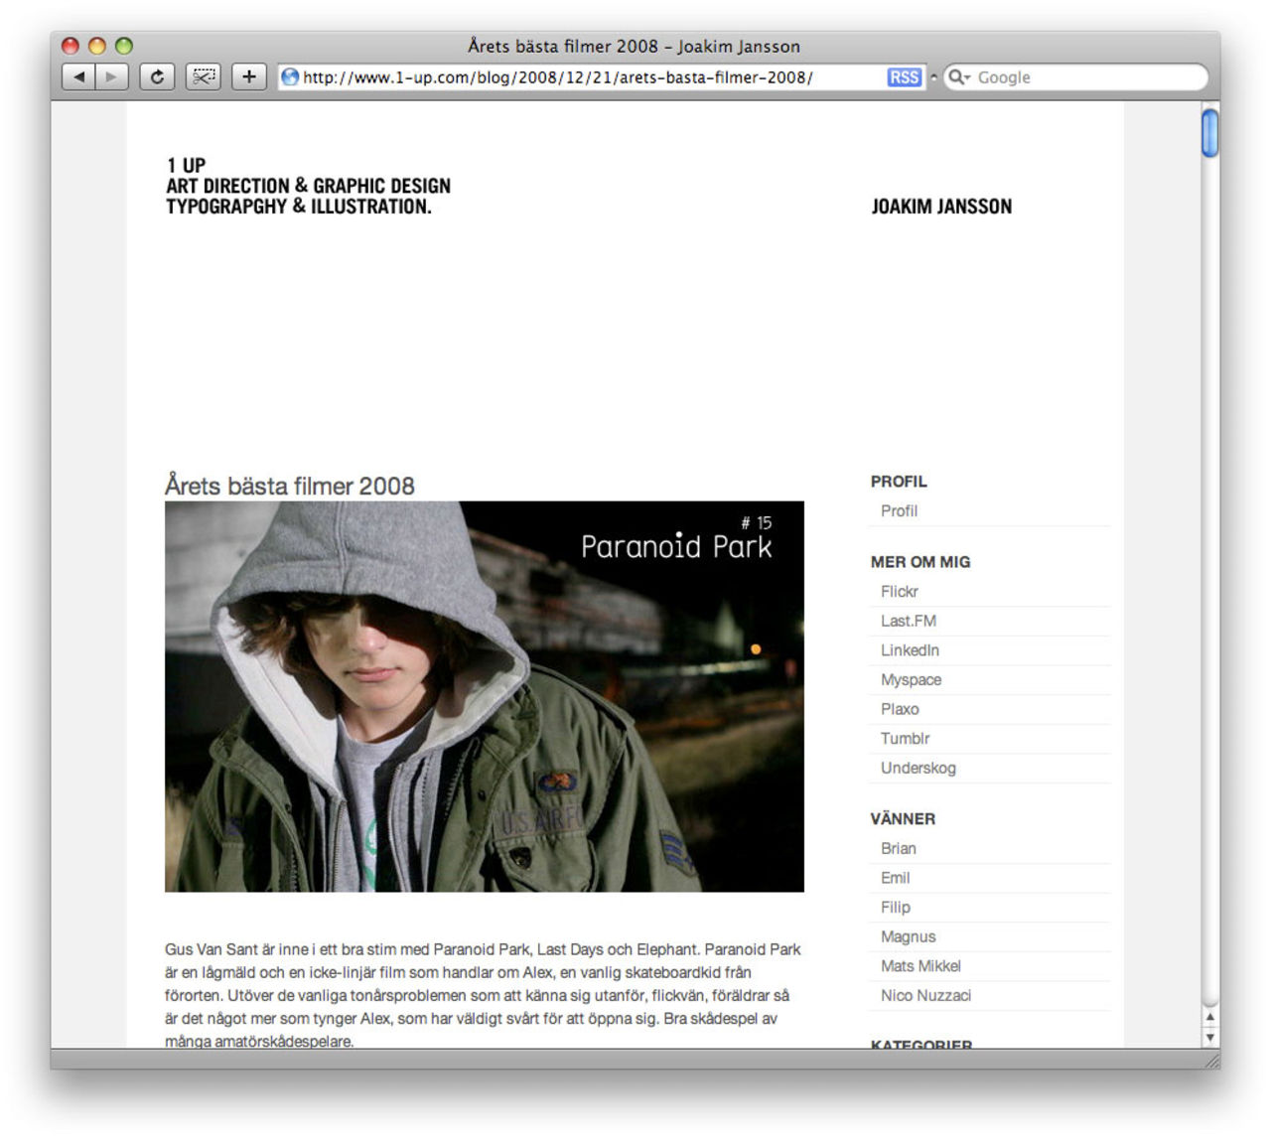Click the Magnus friend link

[909, 936]
